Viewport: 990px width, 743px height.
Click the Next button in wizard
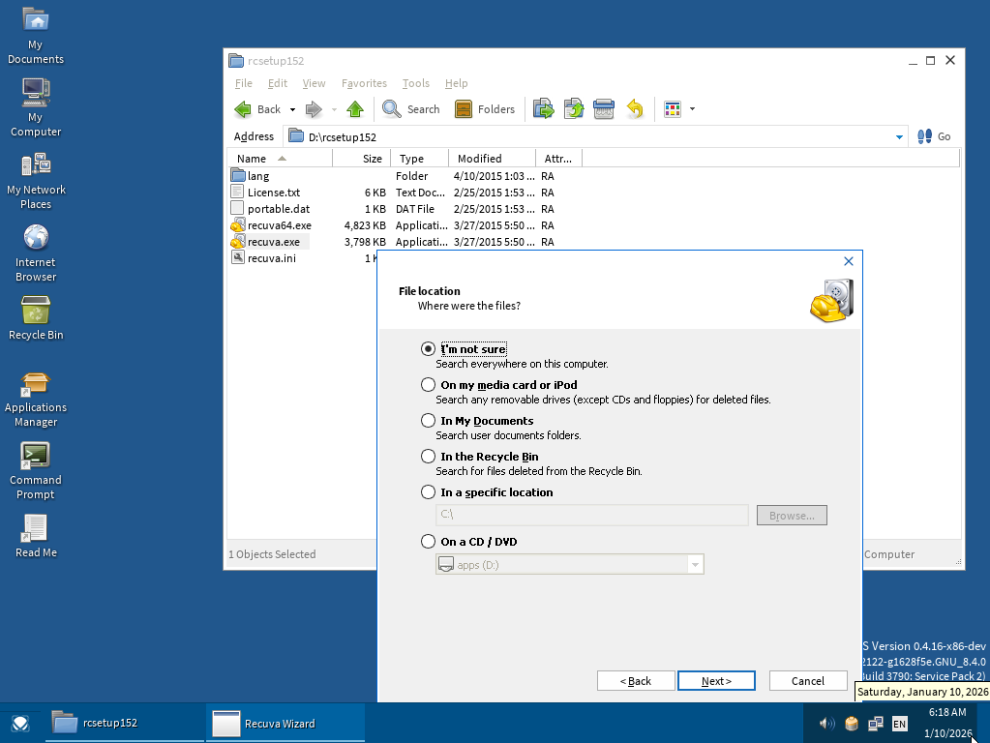(716, 681)
